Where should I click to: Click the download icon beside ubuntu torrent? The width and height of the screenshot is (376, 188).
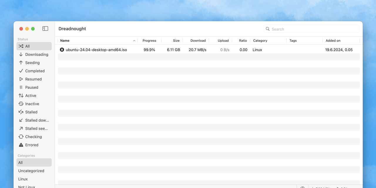[x=62, y=50]
